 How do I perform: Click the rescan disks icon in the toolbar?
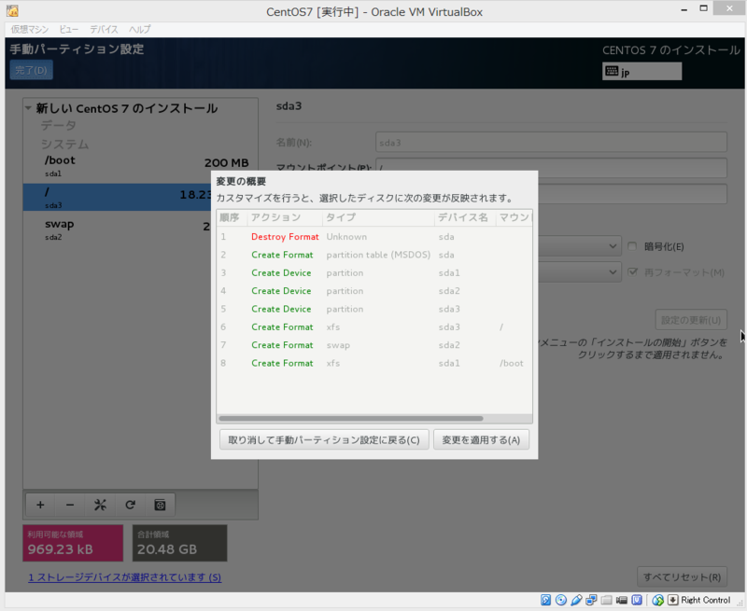160,505
